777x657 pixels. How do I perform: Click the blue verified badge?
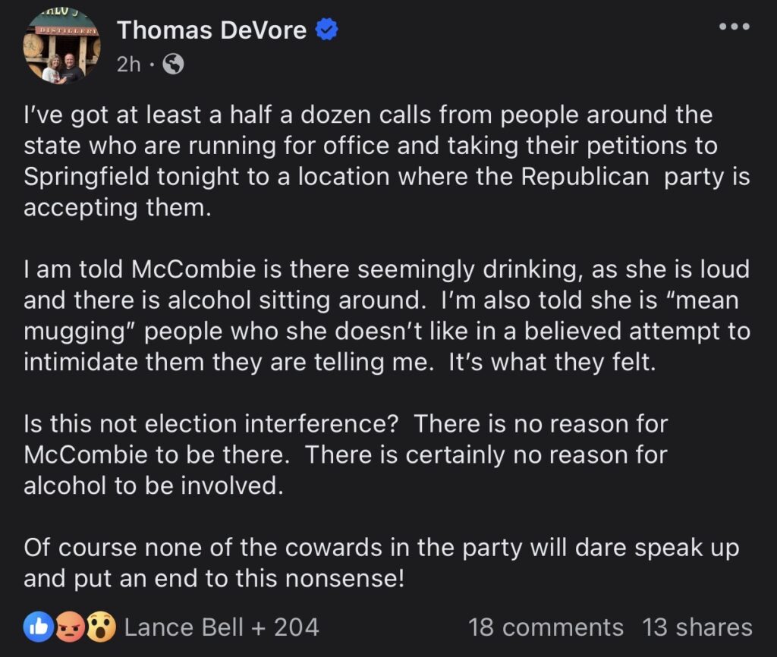tap(327, 31)
